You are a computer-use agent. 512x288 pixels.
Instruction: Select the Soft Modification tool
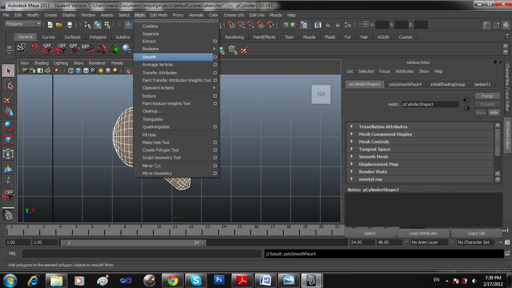tap(8, 168)
